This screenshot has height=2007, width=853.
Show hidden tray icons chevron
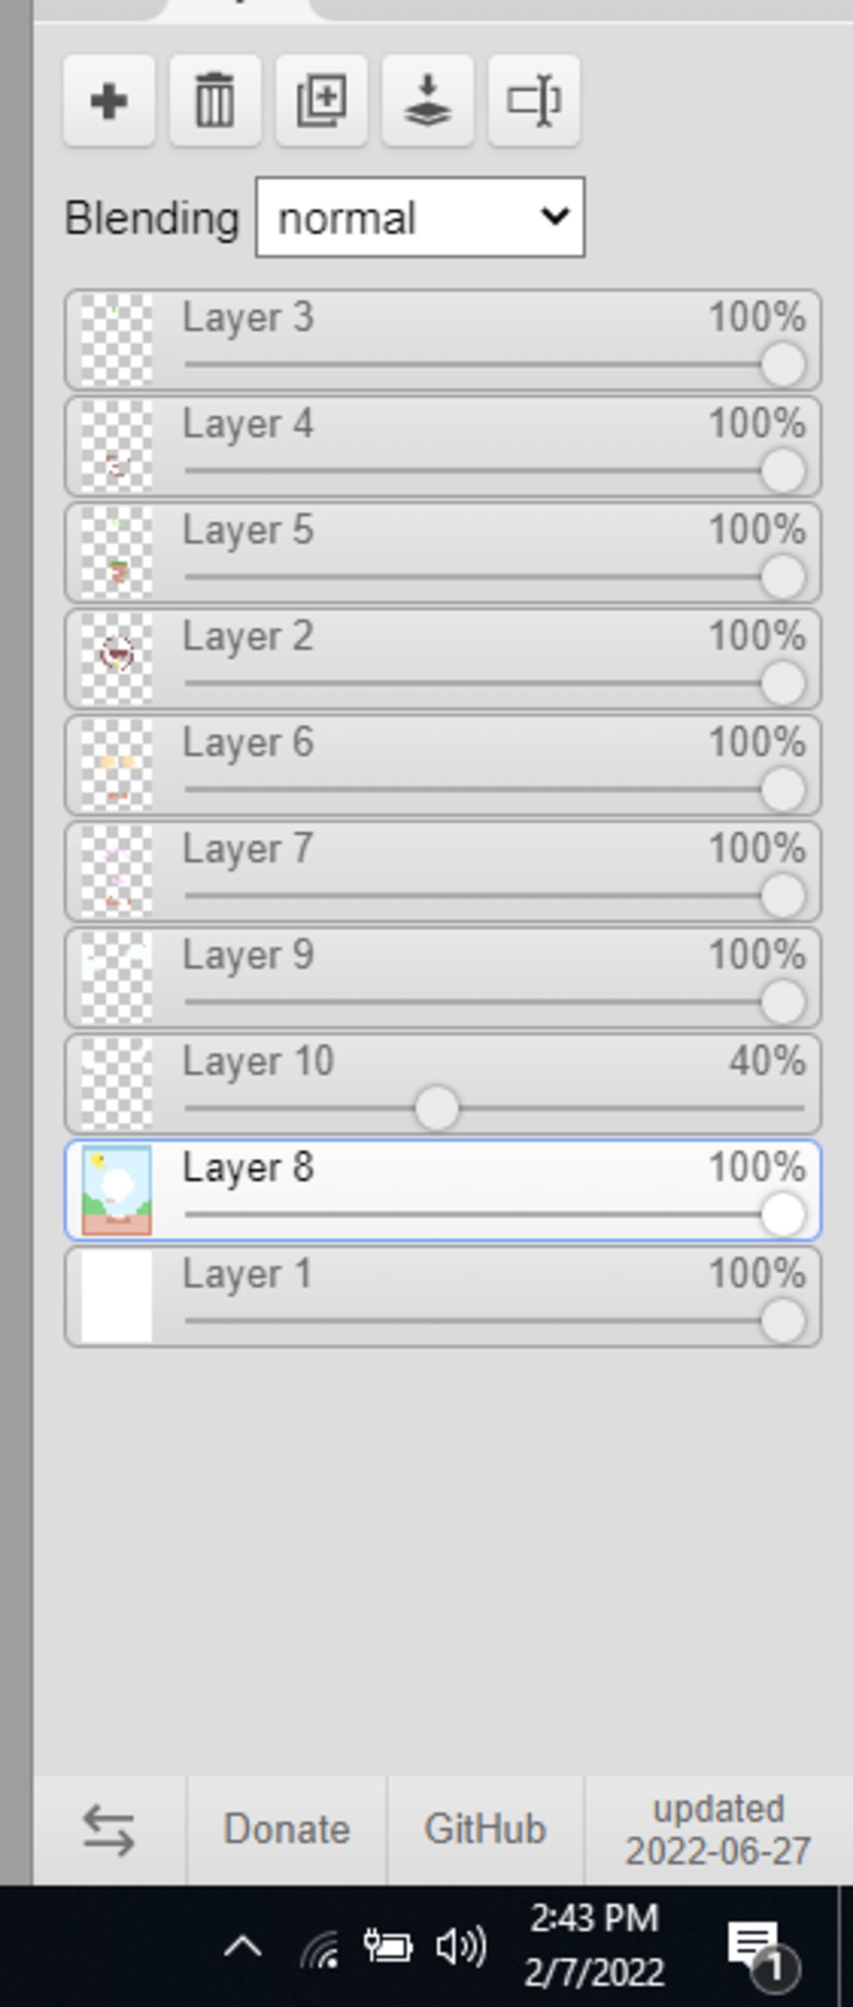pyautogui.click(x=243, y=1947)
